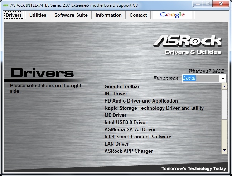
Task: Switch to the Information tab
Action: pyautogui.click(x=108, y=15)
